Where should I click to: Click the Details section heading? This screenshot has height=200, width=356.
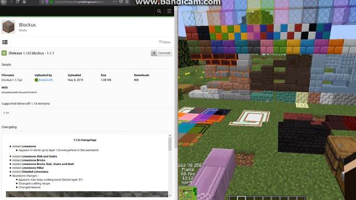pyautogui.click(x=6, y=64)
